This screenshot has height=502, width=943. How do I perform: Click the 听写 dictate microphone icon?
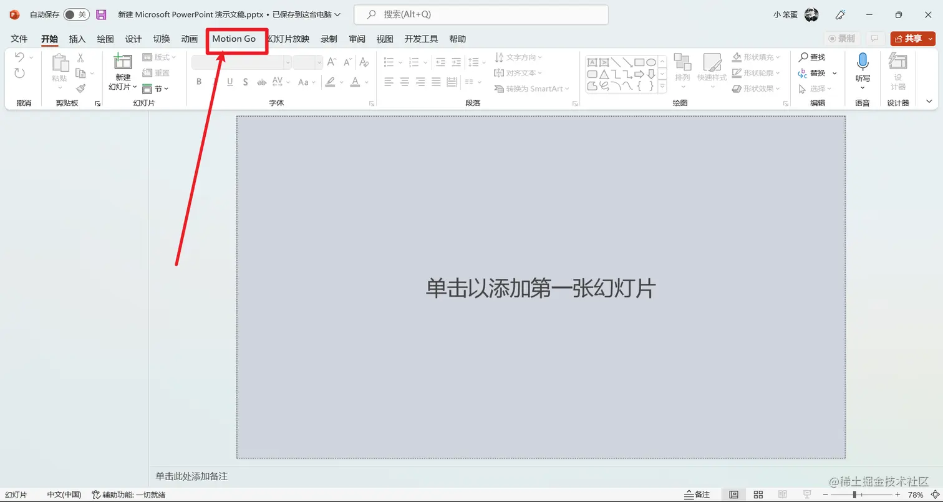click(x=863, y=62)
